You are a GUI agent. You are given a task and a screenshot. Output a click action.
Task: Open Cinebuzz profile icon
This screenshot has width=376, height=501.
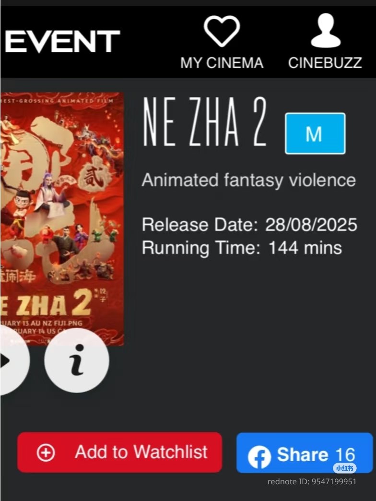tap(326, 31)
